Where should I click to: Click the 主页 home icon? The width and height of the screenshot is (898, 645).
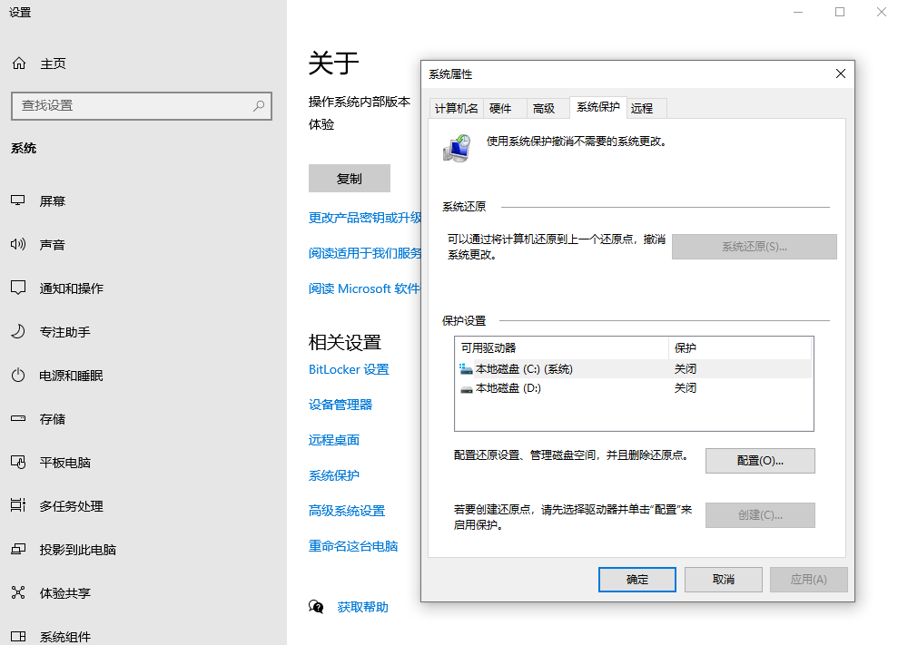pos(20,63)
